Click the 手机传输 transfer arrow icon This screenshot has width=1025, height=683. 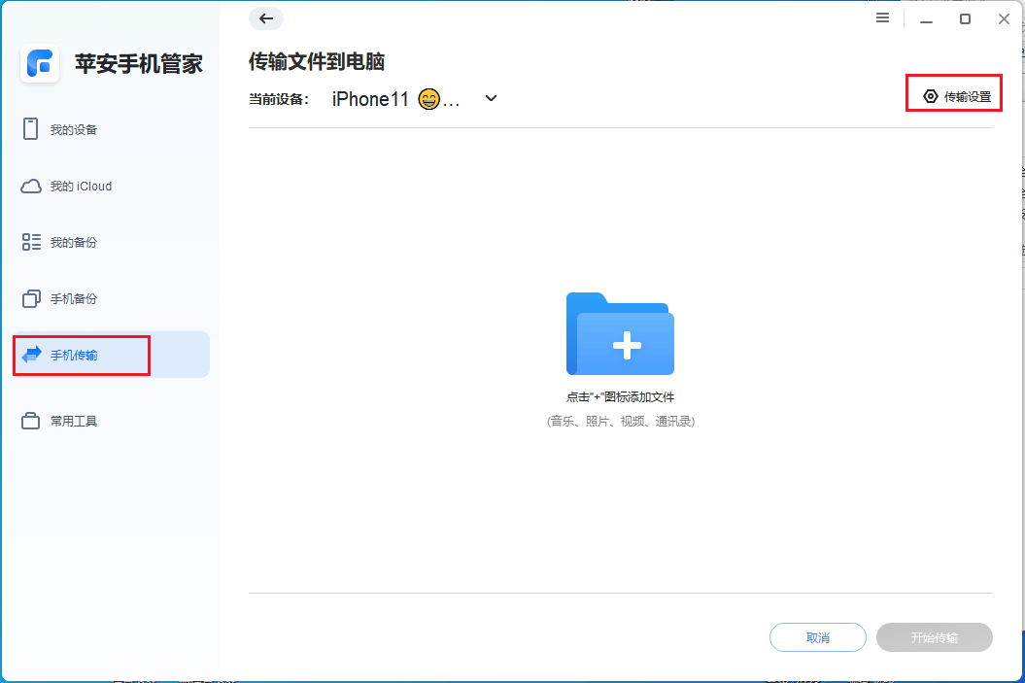tap(31, 355)
